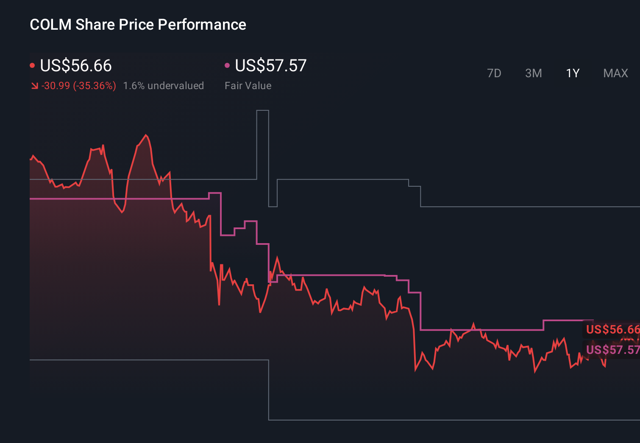The image size is (640, 443).
Task: Click the 'Fair Value' label
Action: pos(248,85)
